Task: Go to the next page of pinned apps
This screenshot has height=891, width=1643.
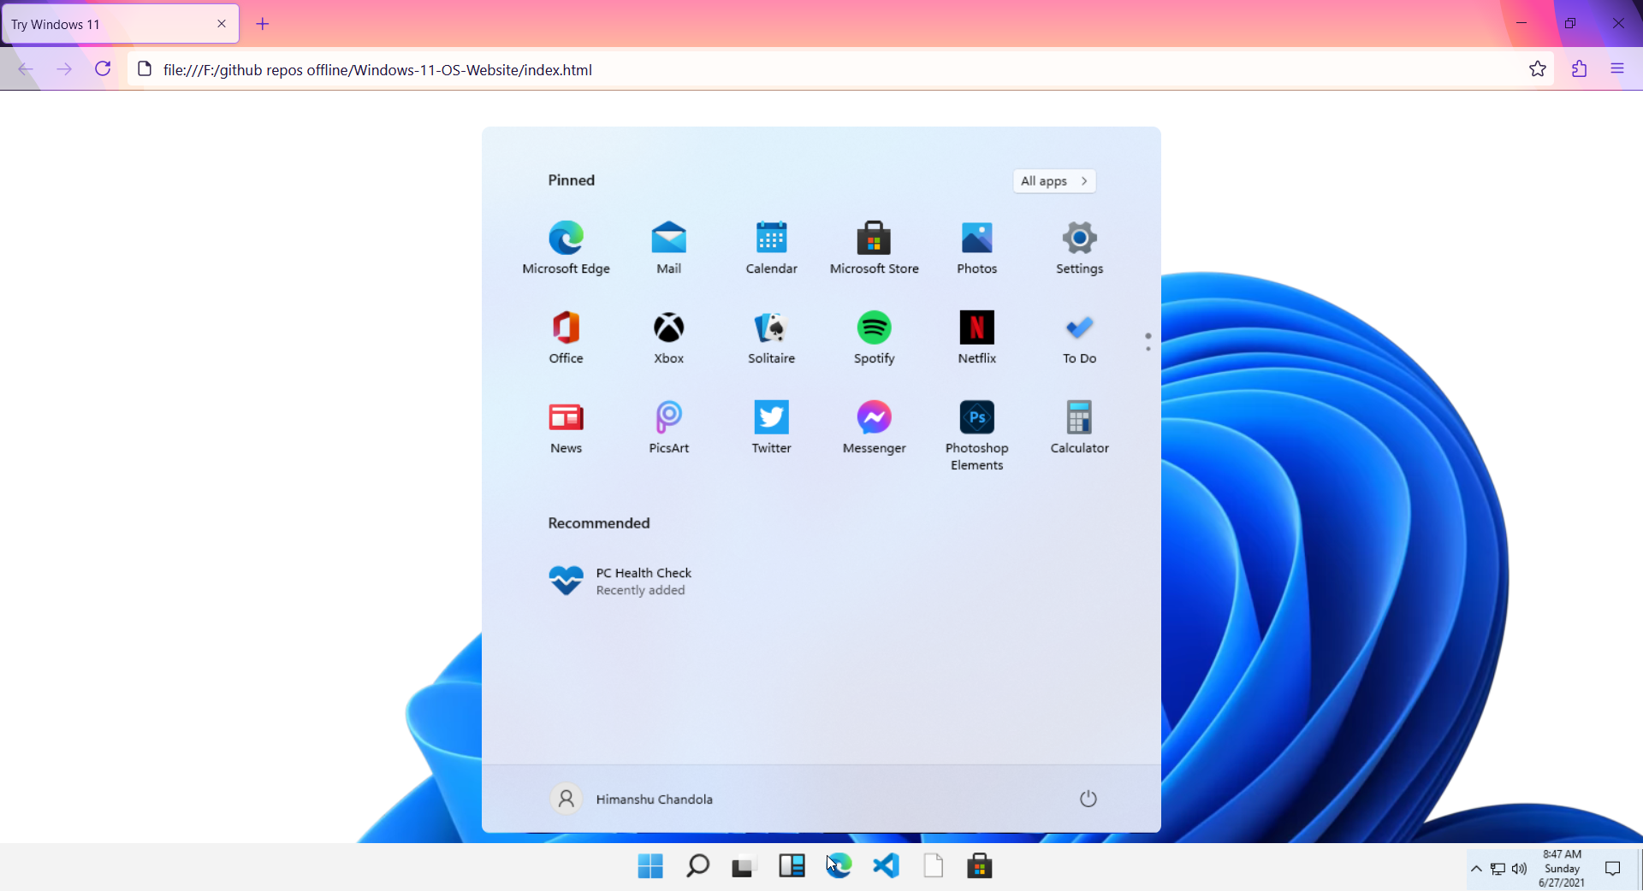Action: coord(1148,348)
